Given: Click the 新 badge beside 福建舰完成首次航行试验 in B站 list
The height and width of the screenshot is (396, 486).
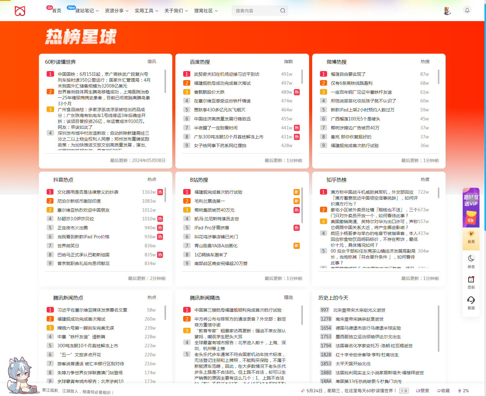Looking at the screenshot, I should (x=296, y=192).
